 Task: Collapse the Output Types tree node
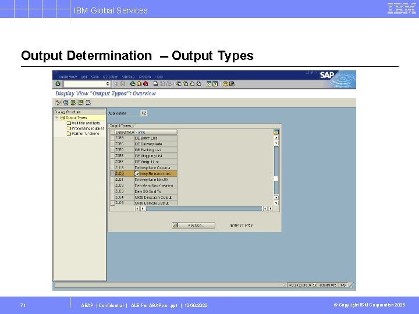(x=56, y=117)
